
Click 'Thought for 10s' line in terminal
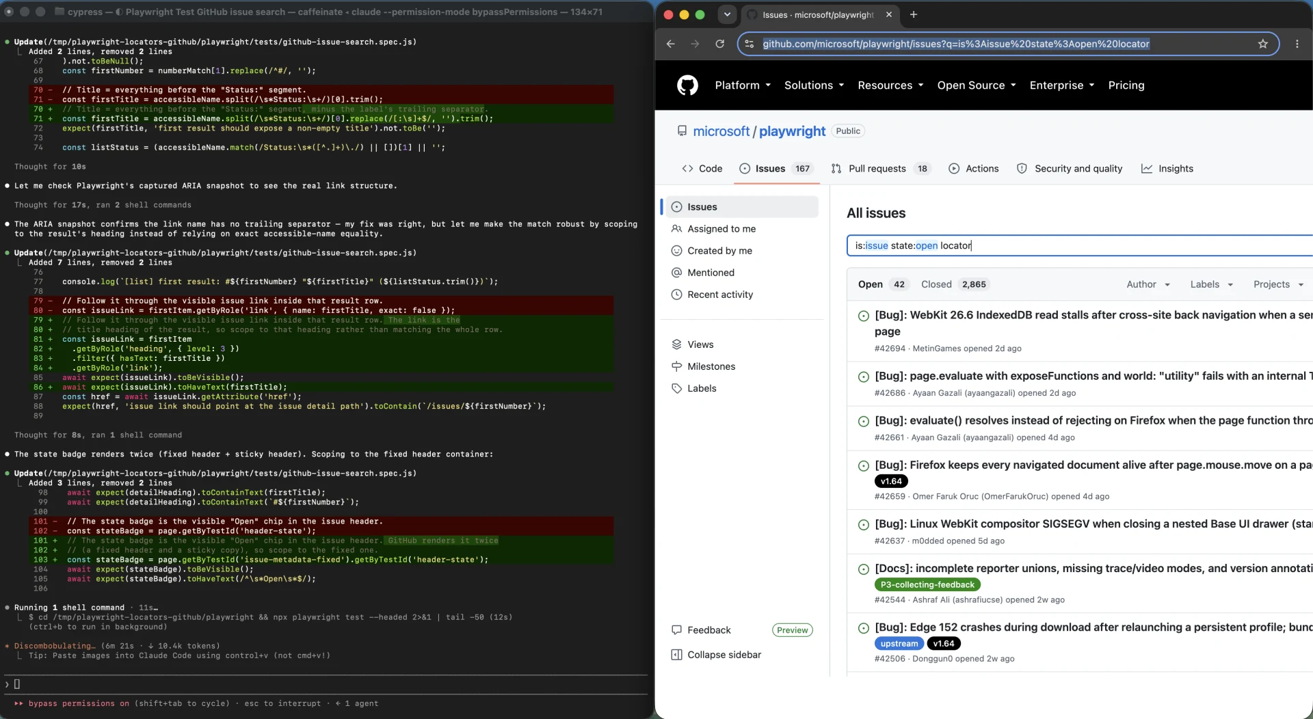click(x=50, y=167)
